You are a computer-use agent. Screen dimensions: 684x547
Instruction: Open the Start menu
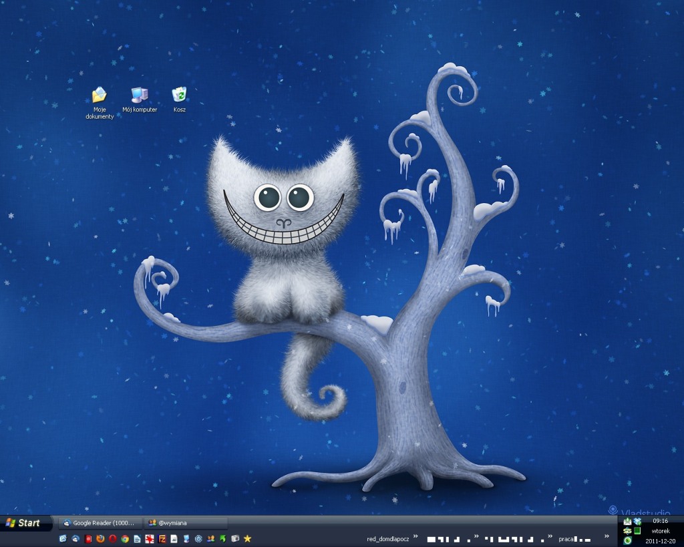[x=24, y=523]
